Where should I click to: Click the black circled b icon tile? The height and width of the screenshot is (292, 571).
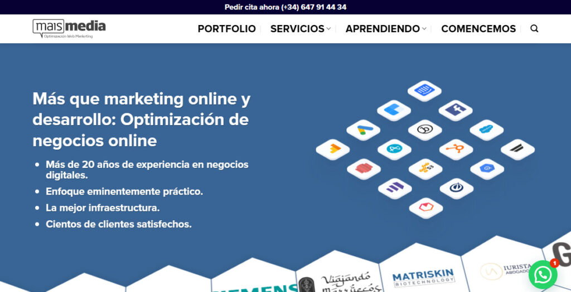pyautogui.click(x=425, y=130)
